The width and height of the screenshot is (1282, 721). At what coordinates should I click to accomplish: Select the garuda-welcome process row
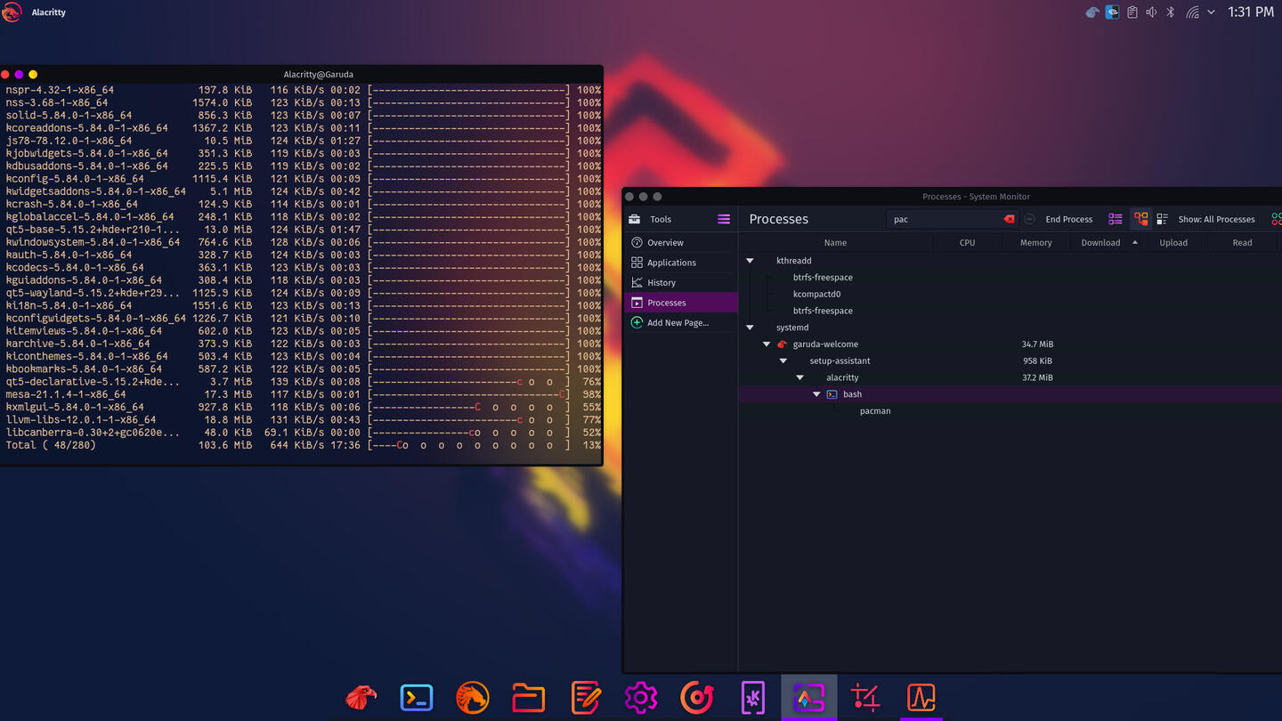tap(1010, 344)
